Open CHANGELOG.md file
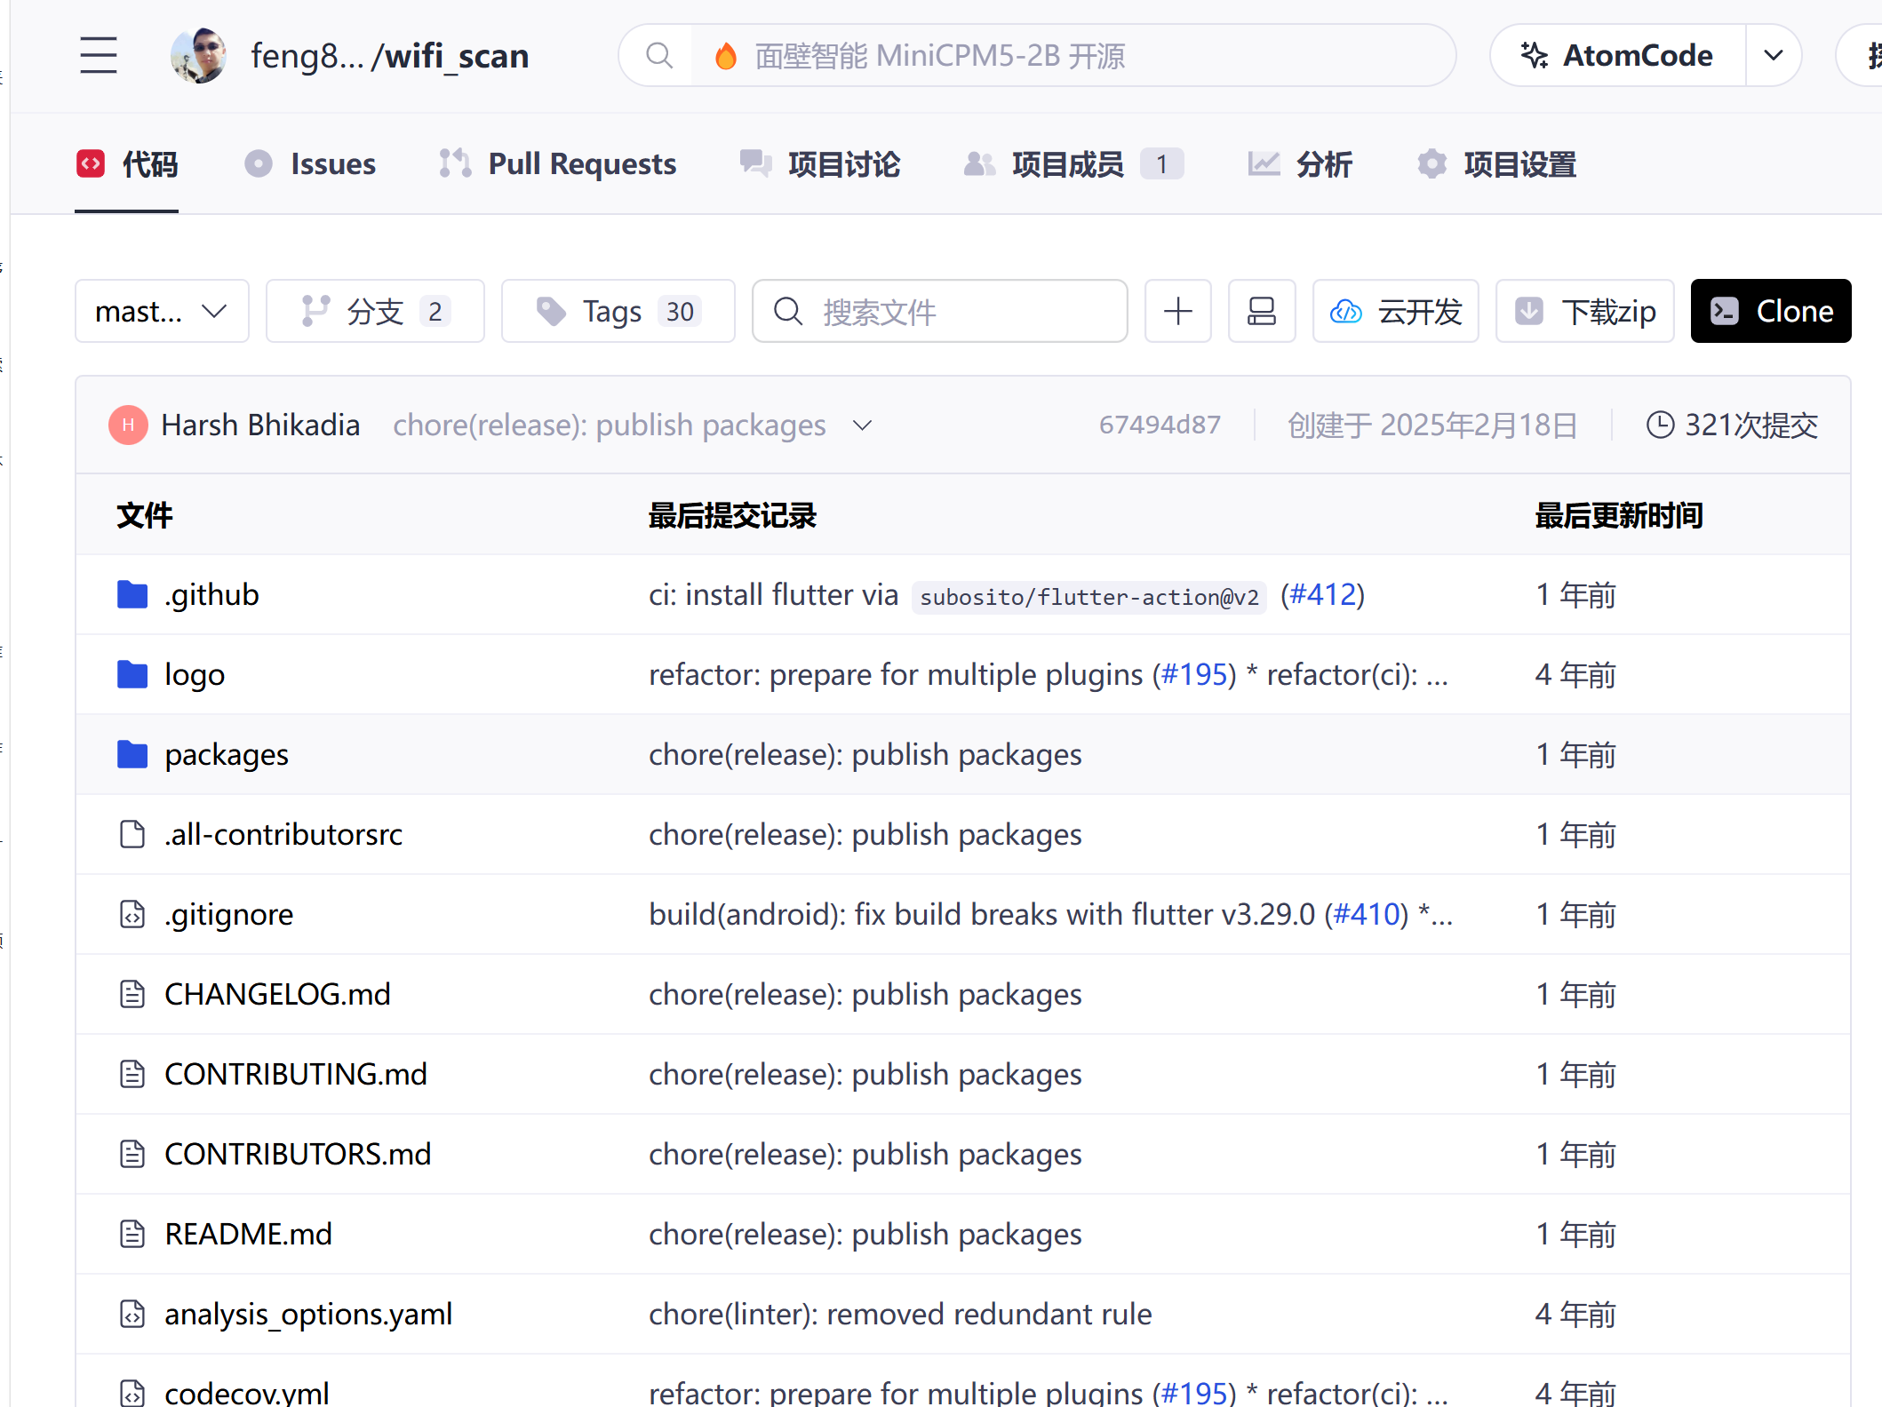The width and height of the screenshot is (1882, 1407). [277, 994]
